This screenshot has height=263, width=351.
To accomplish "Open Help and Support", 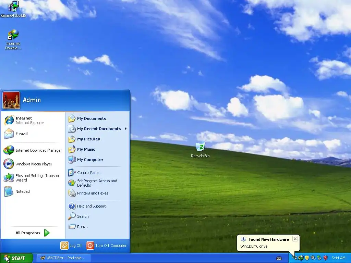I will click(97, 206).
